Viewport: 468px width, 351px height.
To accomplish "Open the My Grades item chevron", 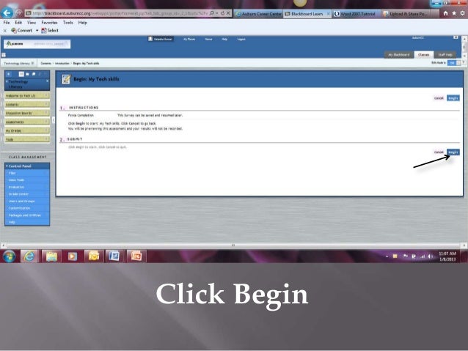I will pos(47,130).
